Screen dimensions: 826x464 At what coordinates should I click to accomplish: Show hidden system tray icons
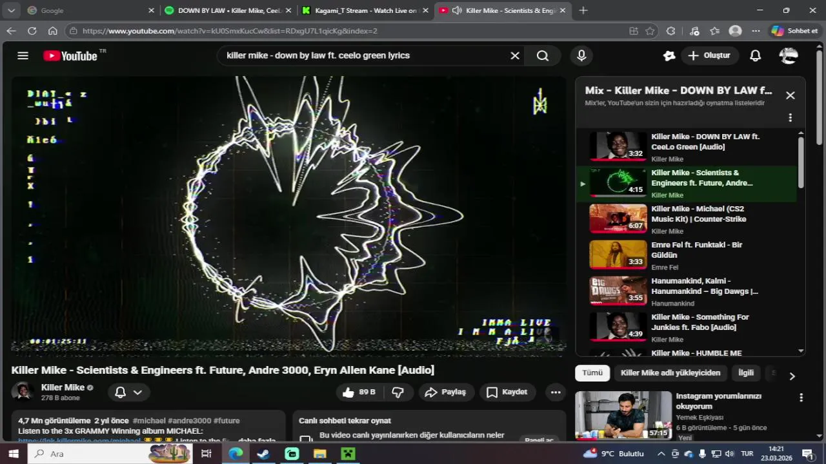[661, 454]
